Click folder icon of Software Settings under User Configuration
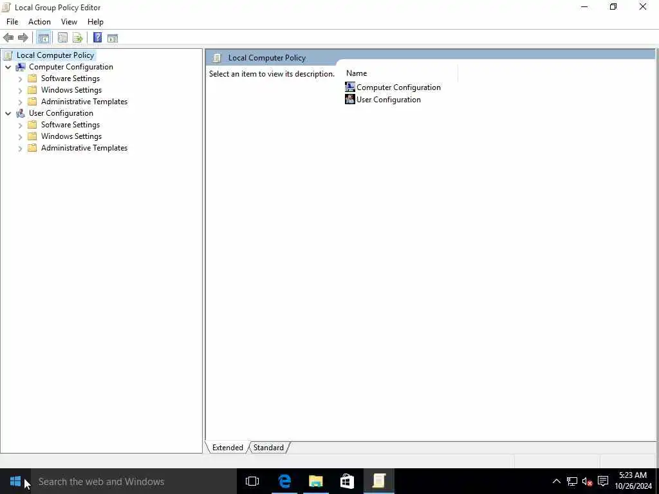Viewport: 659px width, 494px height. 32,124
